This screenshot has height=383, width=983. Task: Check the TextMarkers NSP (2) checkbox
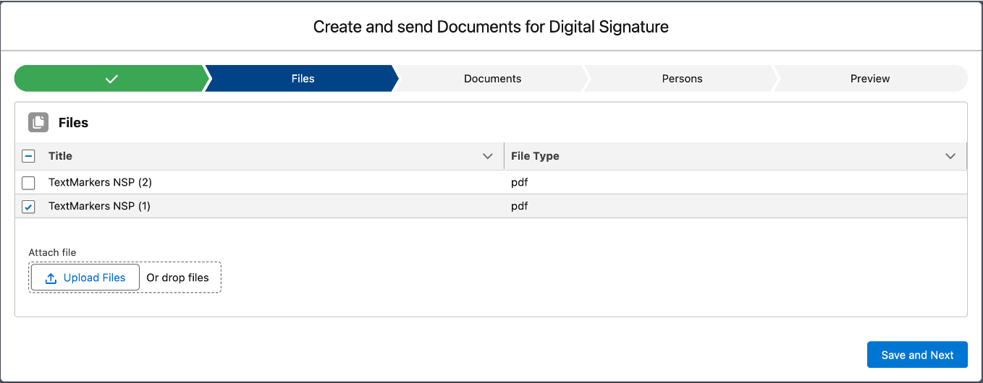coord(28,183)
